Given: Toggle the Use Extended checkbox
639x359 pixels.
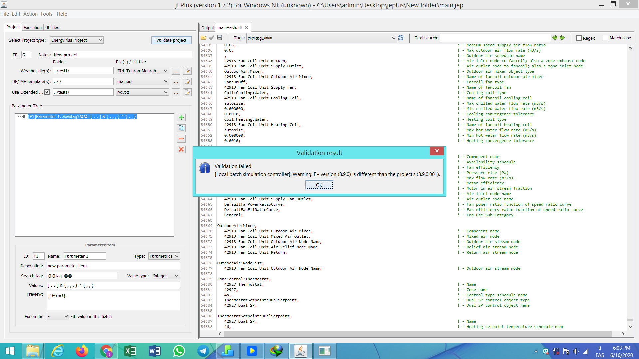Looking at the screenshot, I should (47, 92).
